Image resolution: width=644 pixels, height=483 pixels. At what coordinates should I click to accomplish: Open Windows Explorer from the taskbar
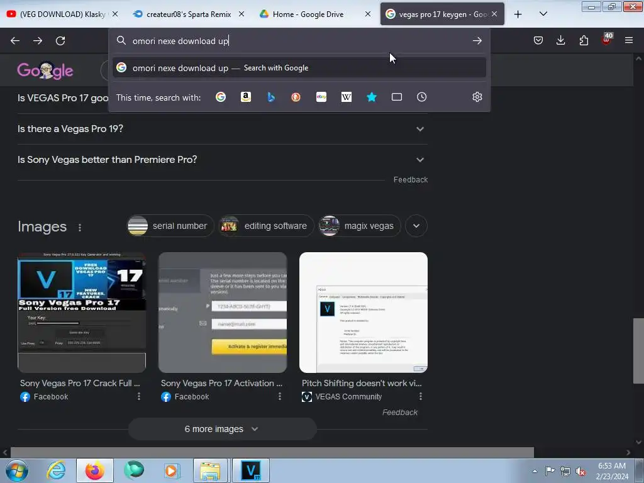pos(210,470)
